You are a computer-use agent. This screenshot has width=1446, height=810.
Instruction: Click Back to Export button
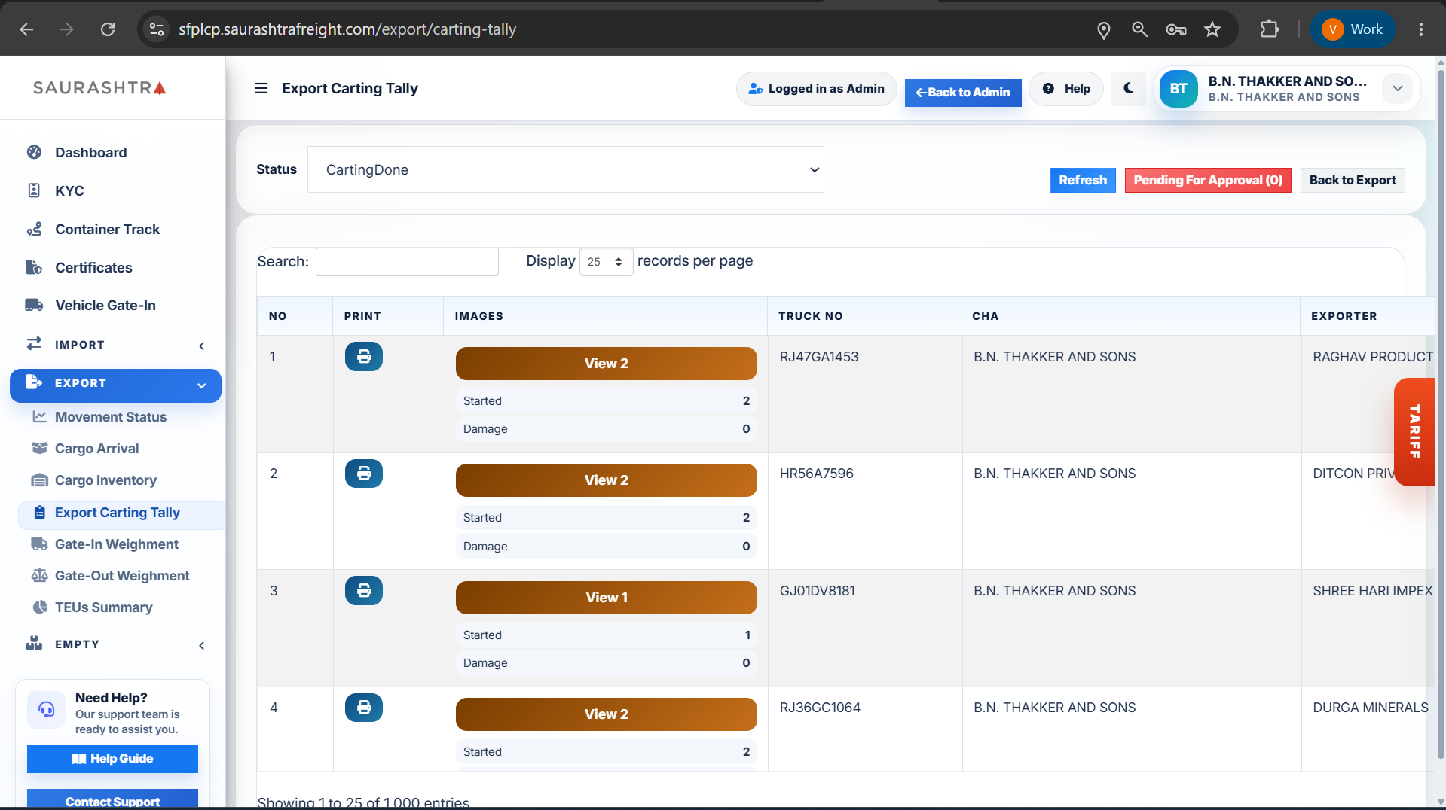(x=1352, y=180)
